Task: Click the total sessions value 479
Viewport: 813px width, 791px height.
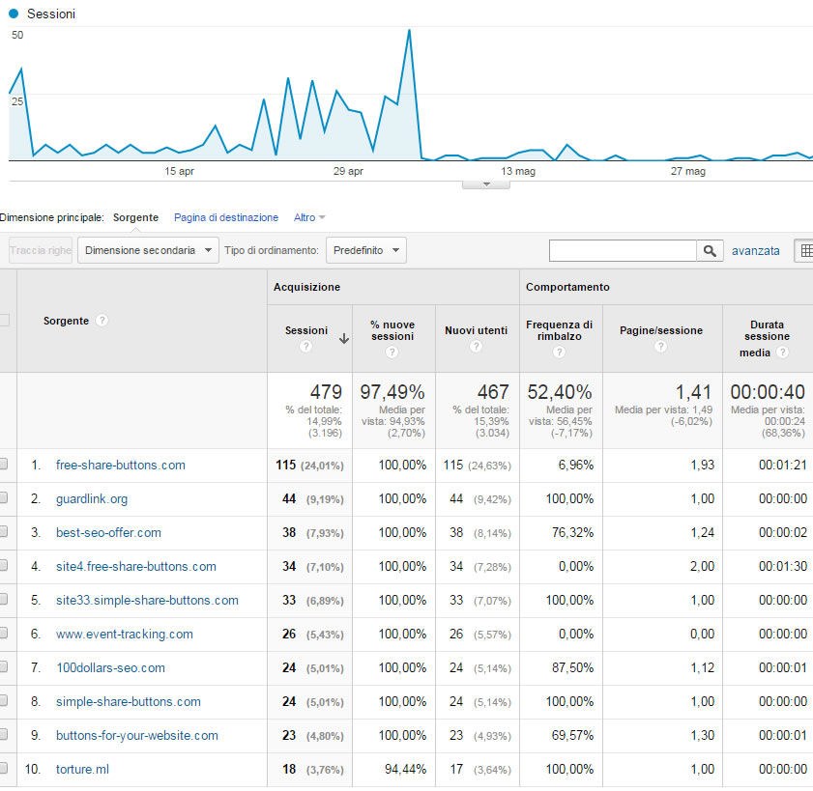Action: point(326,391)
